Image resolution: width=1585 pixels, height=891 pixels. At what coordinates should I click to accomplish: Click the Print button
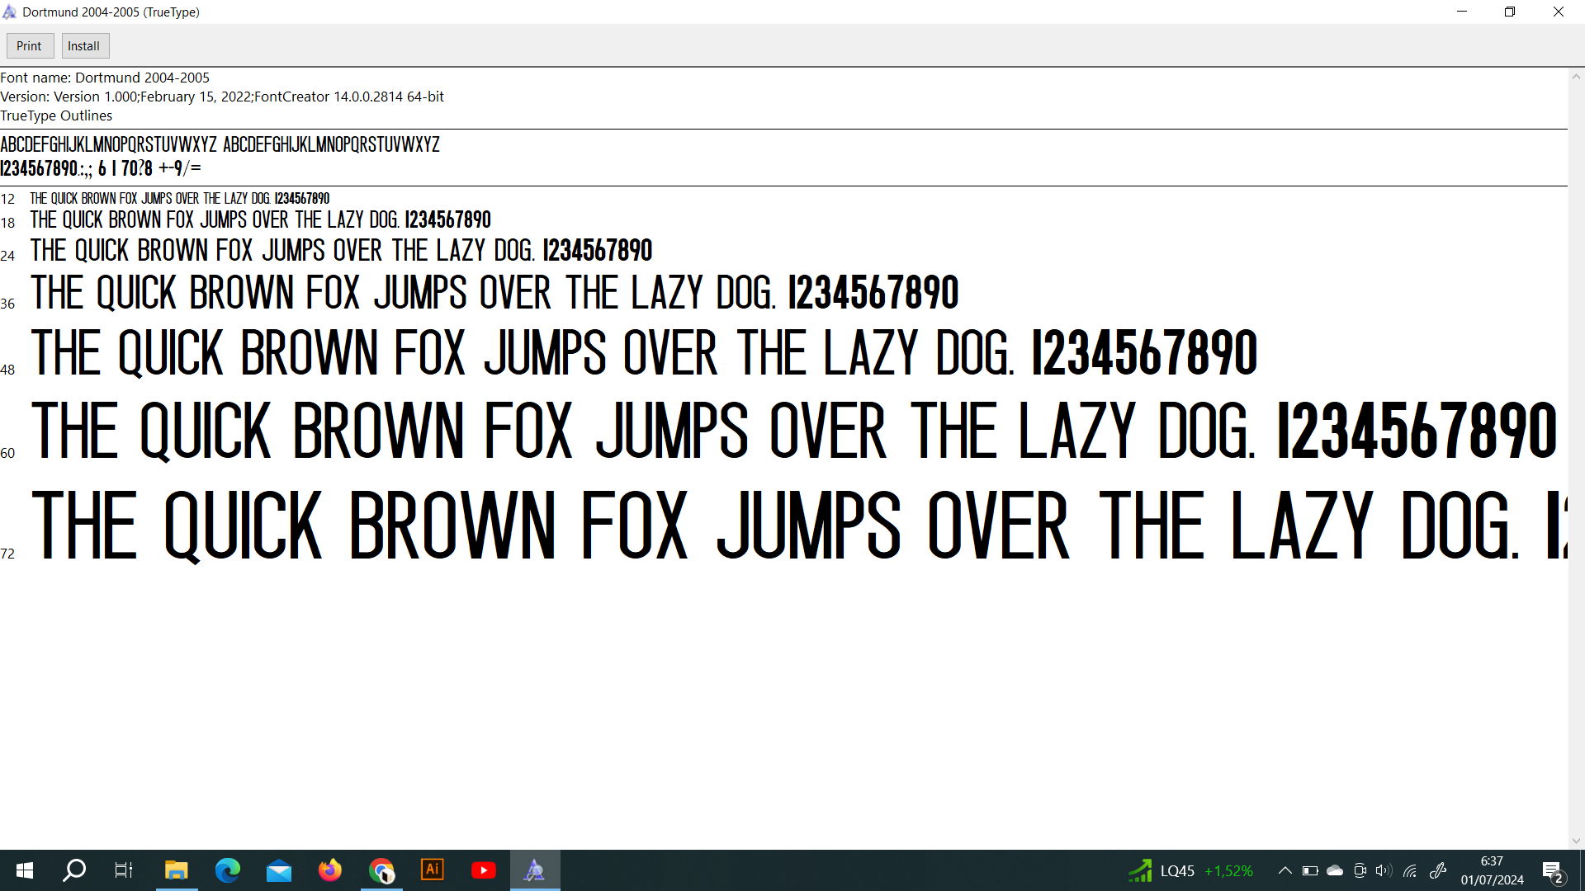pos(30,46)
